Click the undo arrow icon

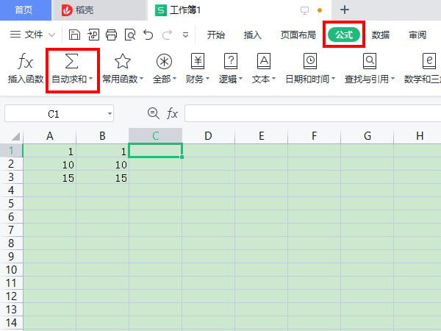[148, 35]
